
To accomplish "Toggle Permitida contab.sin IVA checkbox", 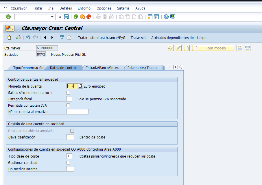I will click(x=68, y=105).
